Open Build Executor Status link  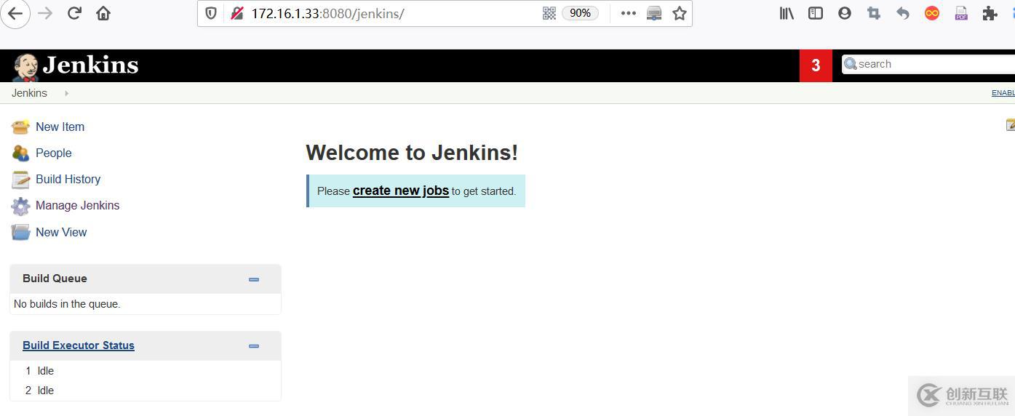[x=79, y=345]
